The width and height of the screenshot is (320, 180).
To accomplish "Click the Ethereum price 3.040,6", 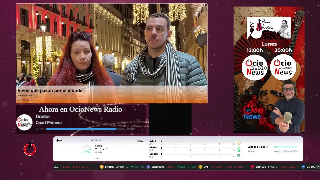I will (x=171, y=167).
